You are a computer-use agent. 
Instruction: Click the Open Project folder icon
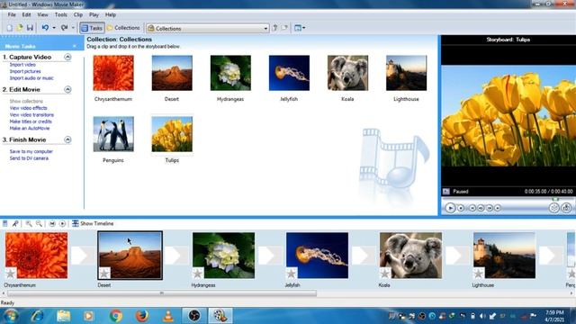coord(20,28)
